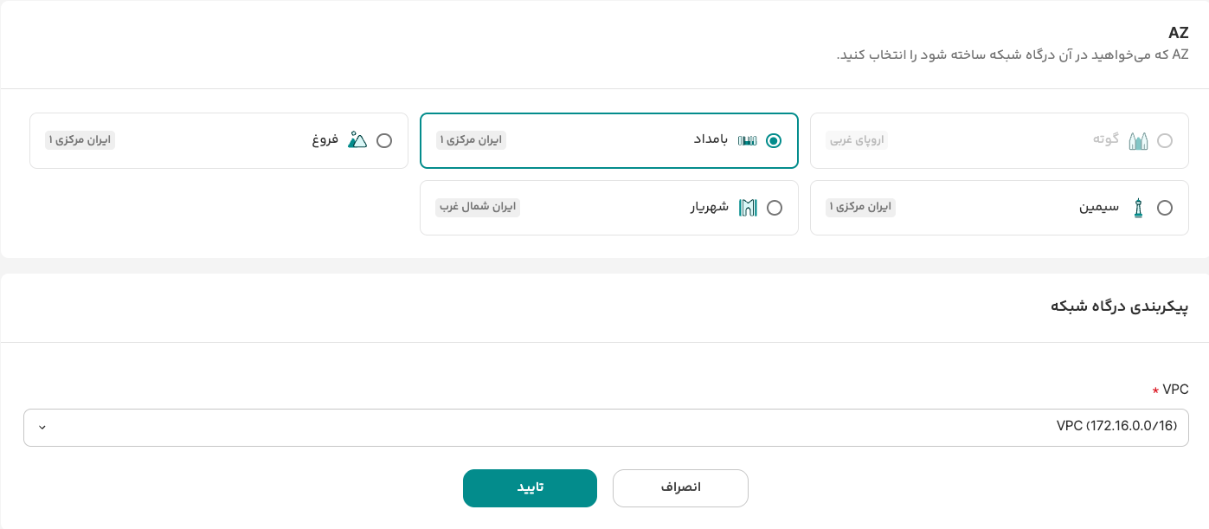Viewport: 1209px width, 529px height.
Task: Select the سیمین radio button
Action: coord(1165,208)
